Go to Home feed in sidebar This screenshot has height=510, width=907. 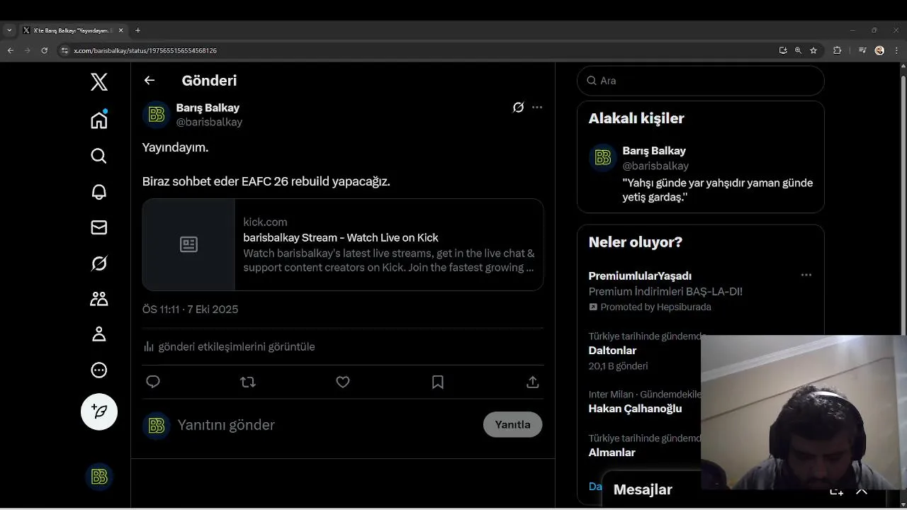(99, 120)
